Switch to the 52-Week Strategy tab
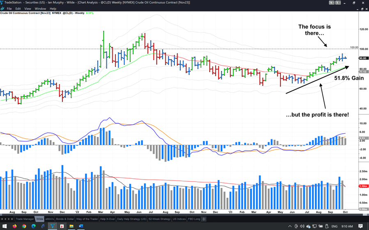The width and height of the screenshot is (369, 230). pos(159,219)
